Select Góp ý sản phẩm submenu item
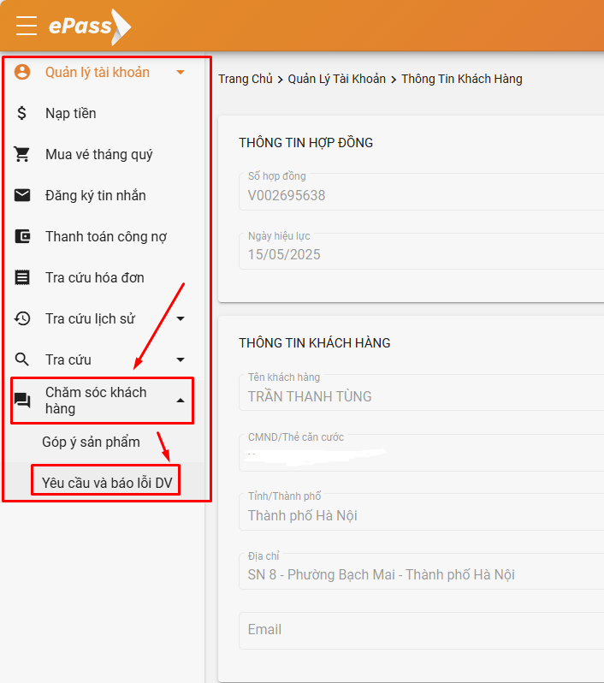The image size is (604, 683). [91, 442]
